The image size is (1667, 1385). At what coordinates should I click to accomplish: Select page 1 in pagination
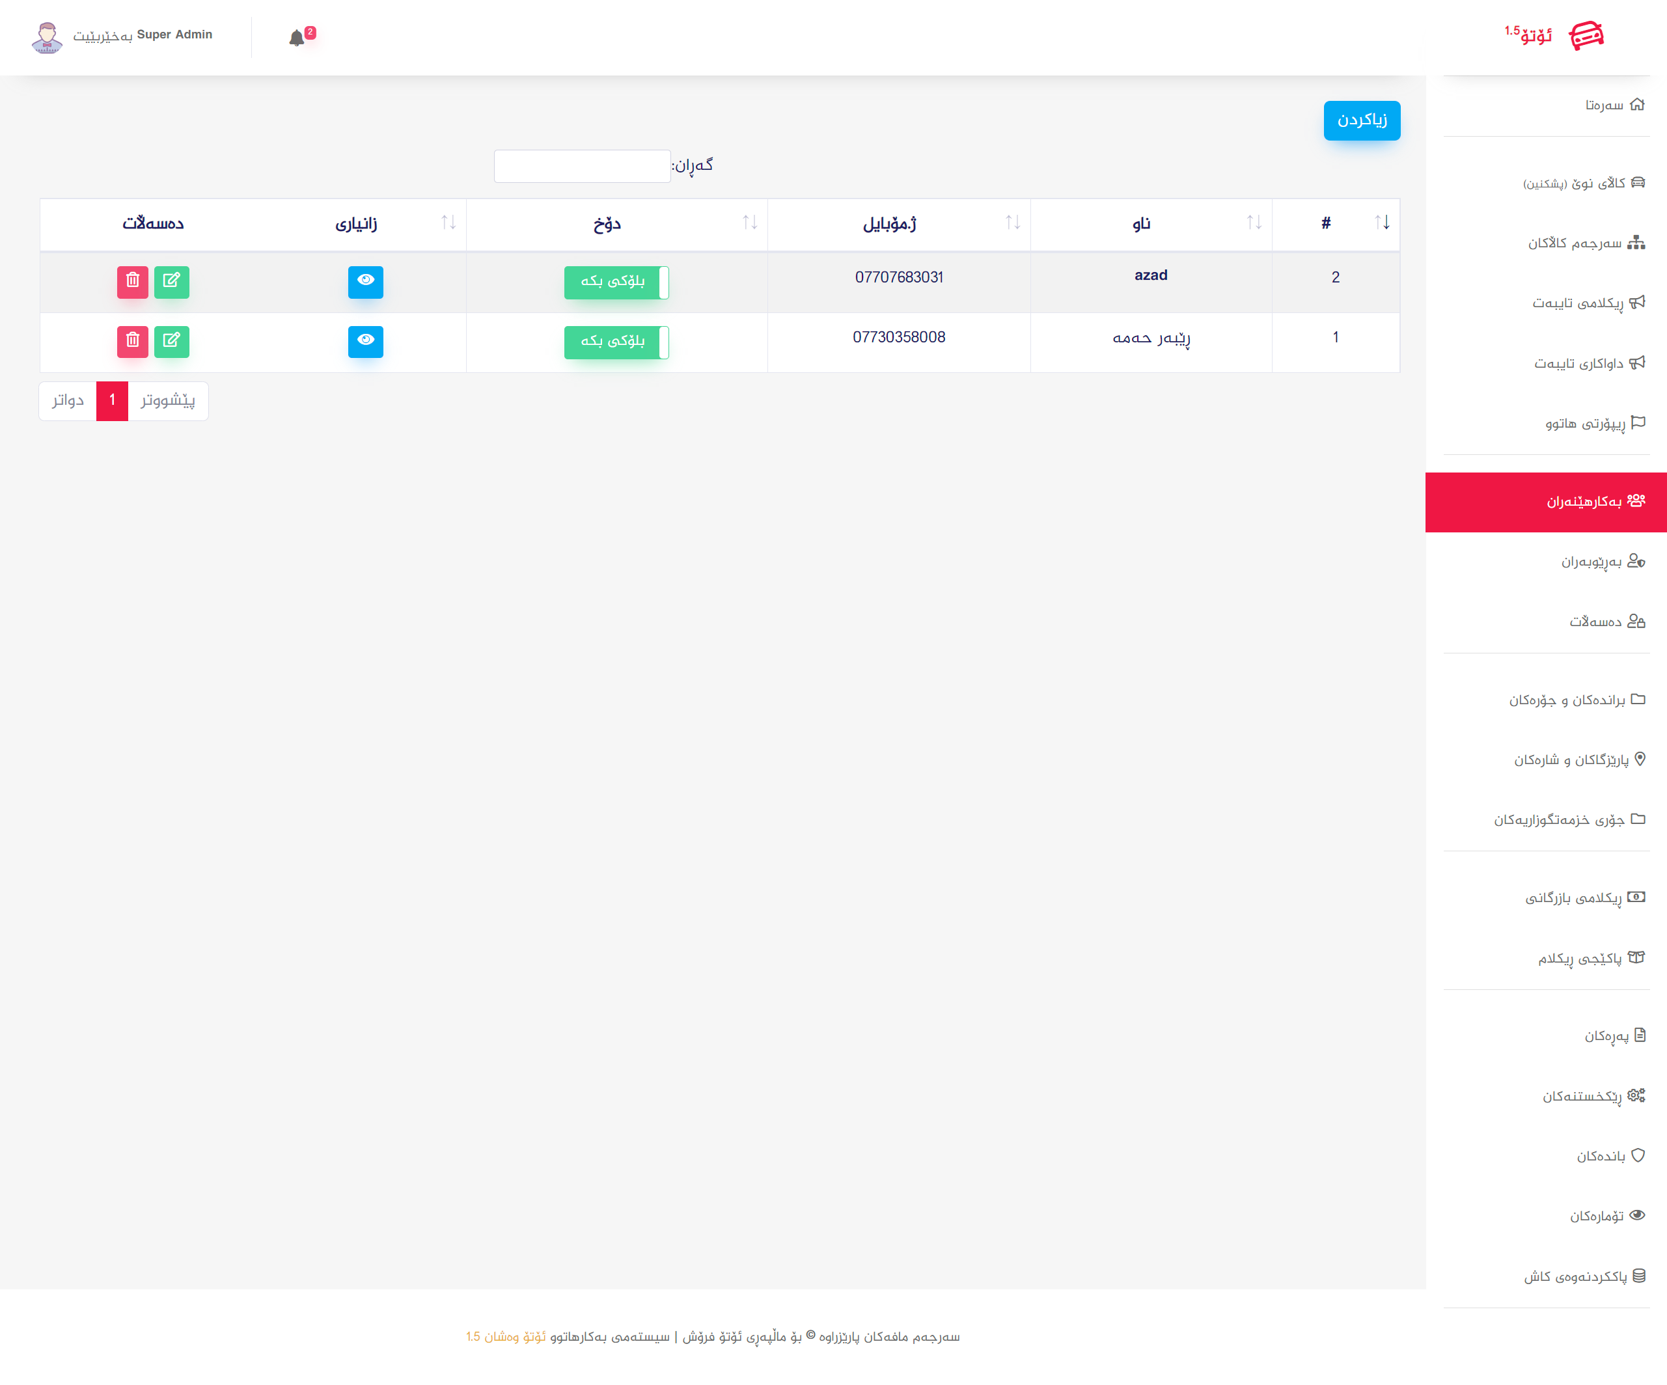click(x=112, y=401)
